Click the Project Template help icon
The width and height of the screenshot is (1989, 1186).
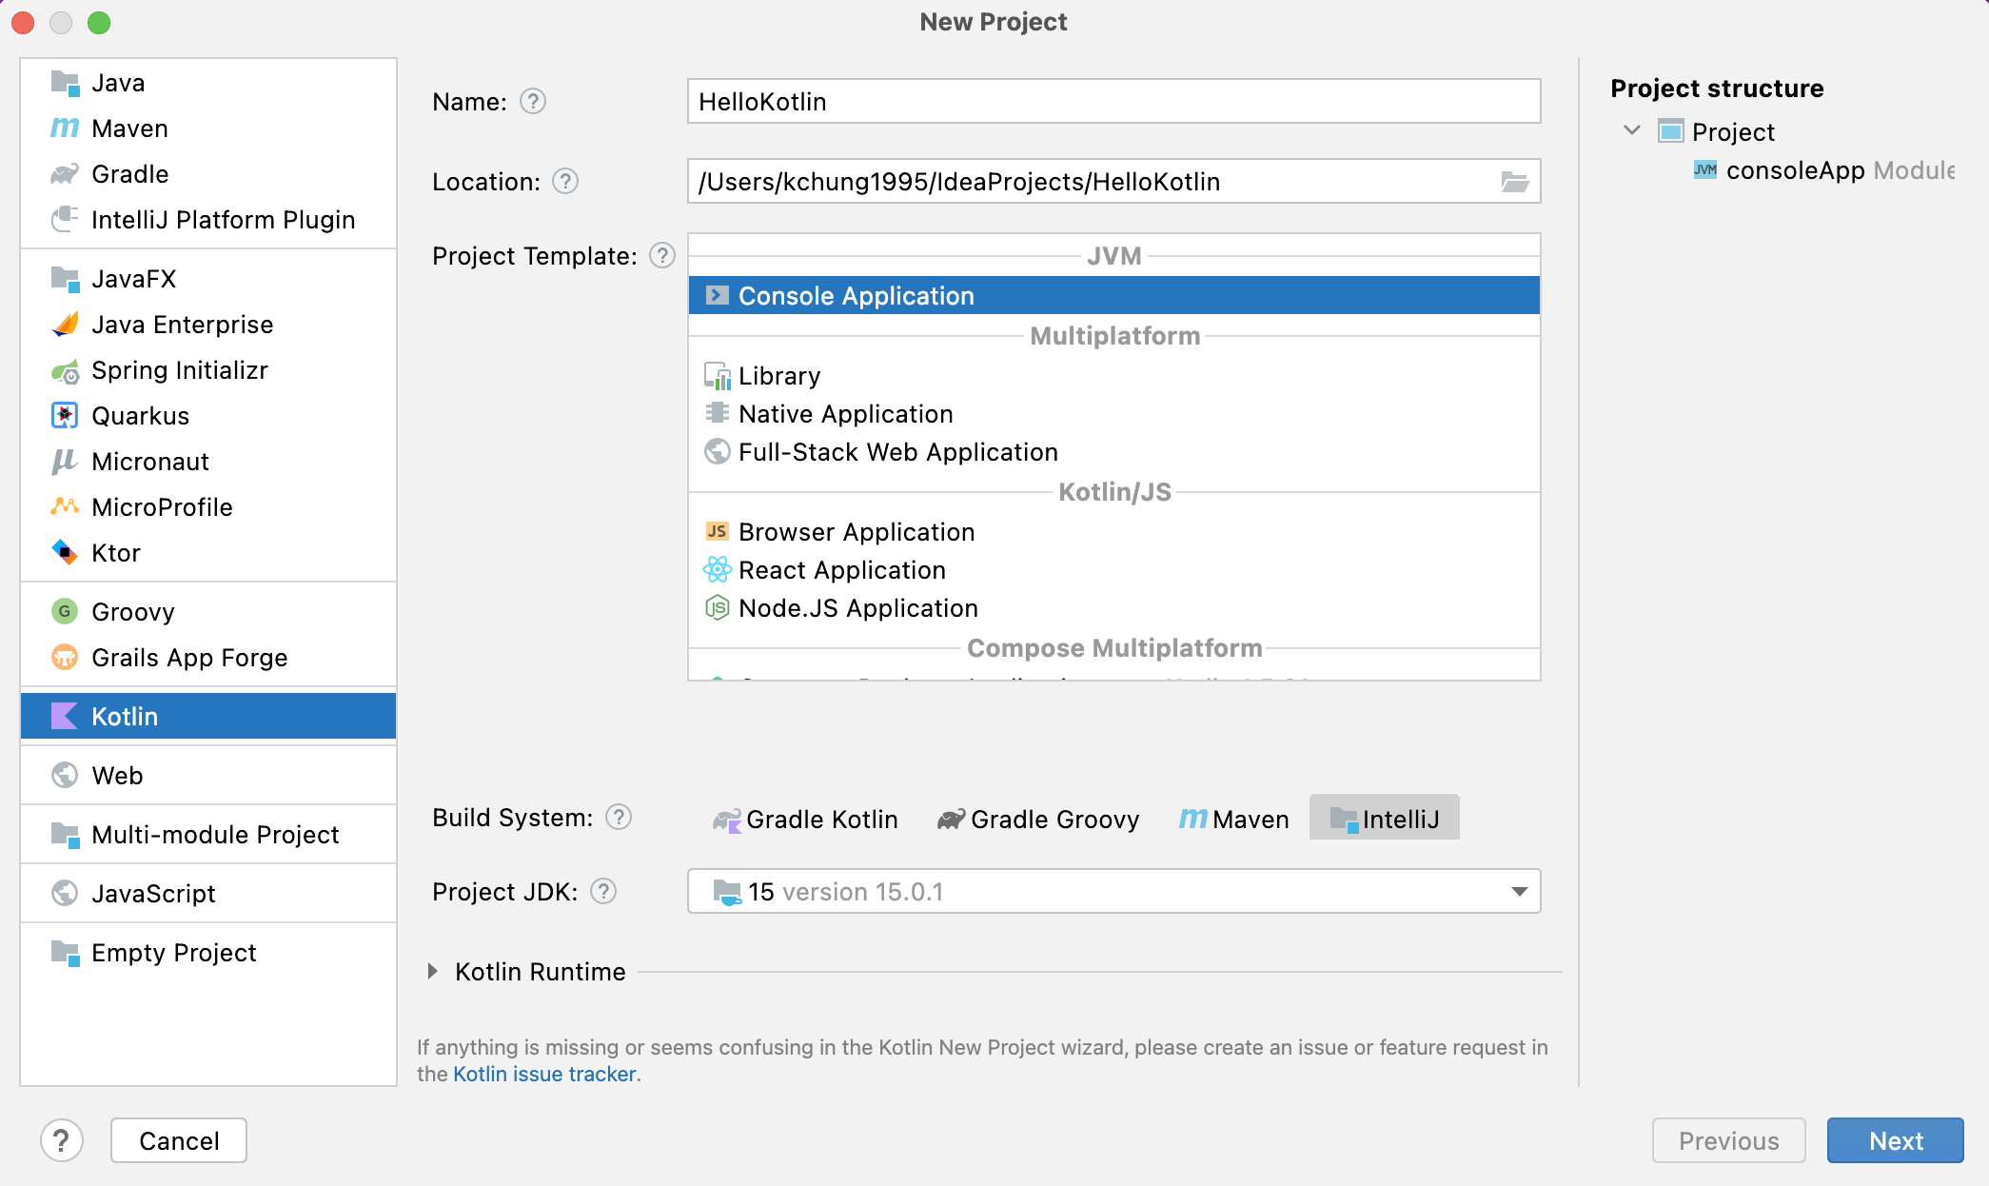pyautogui.click(x=662, y=256)
